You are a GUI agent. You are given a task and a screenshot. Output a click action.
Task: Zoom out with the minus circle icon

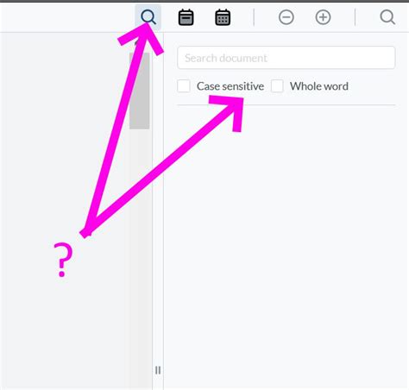[x=286, y=17]
